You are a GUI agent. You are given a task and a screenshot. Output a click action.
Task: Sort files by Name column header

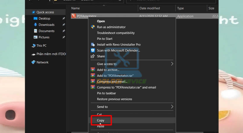(76, 8)
